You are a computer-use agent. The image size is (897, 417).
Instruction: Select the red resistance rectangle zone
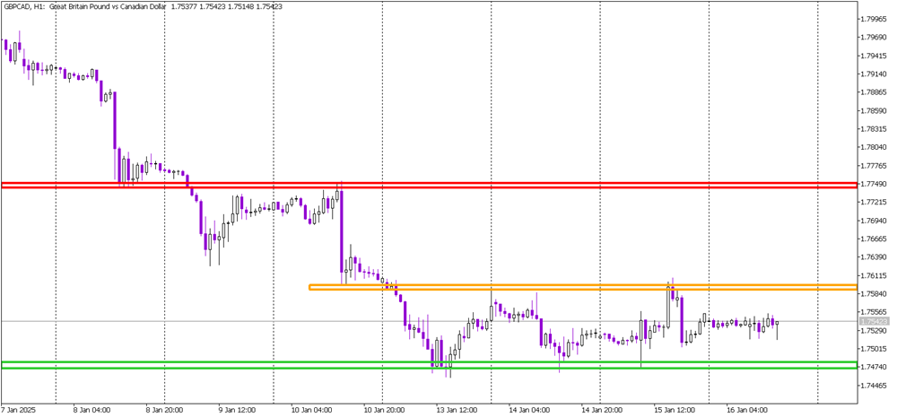[x=429, y=185]
